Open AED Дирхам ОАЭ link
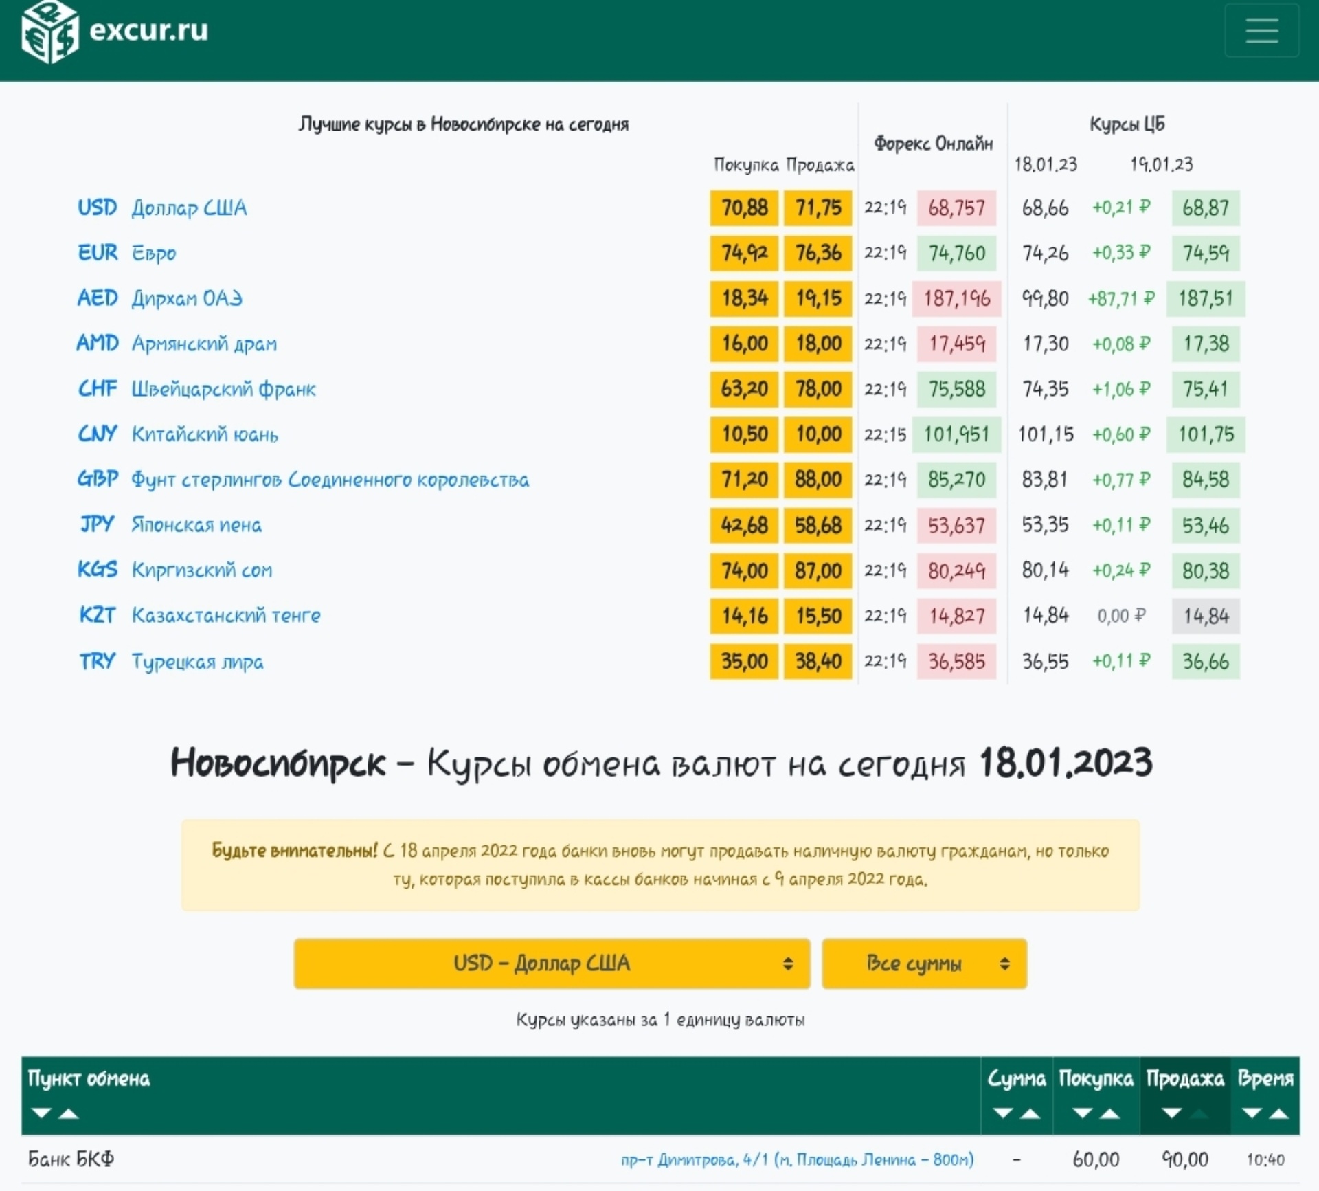The image size is (1319, 1191). (x=159, y=298)
